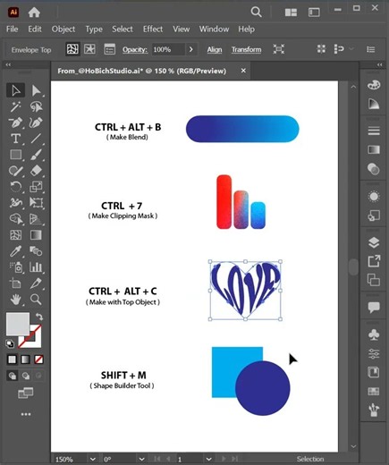Select the Scale tool
This screenshot has width=389, height=465.
(x=36, y=187)
